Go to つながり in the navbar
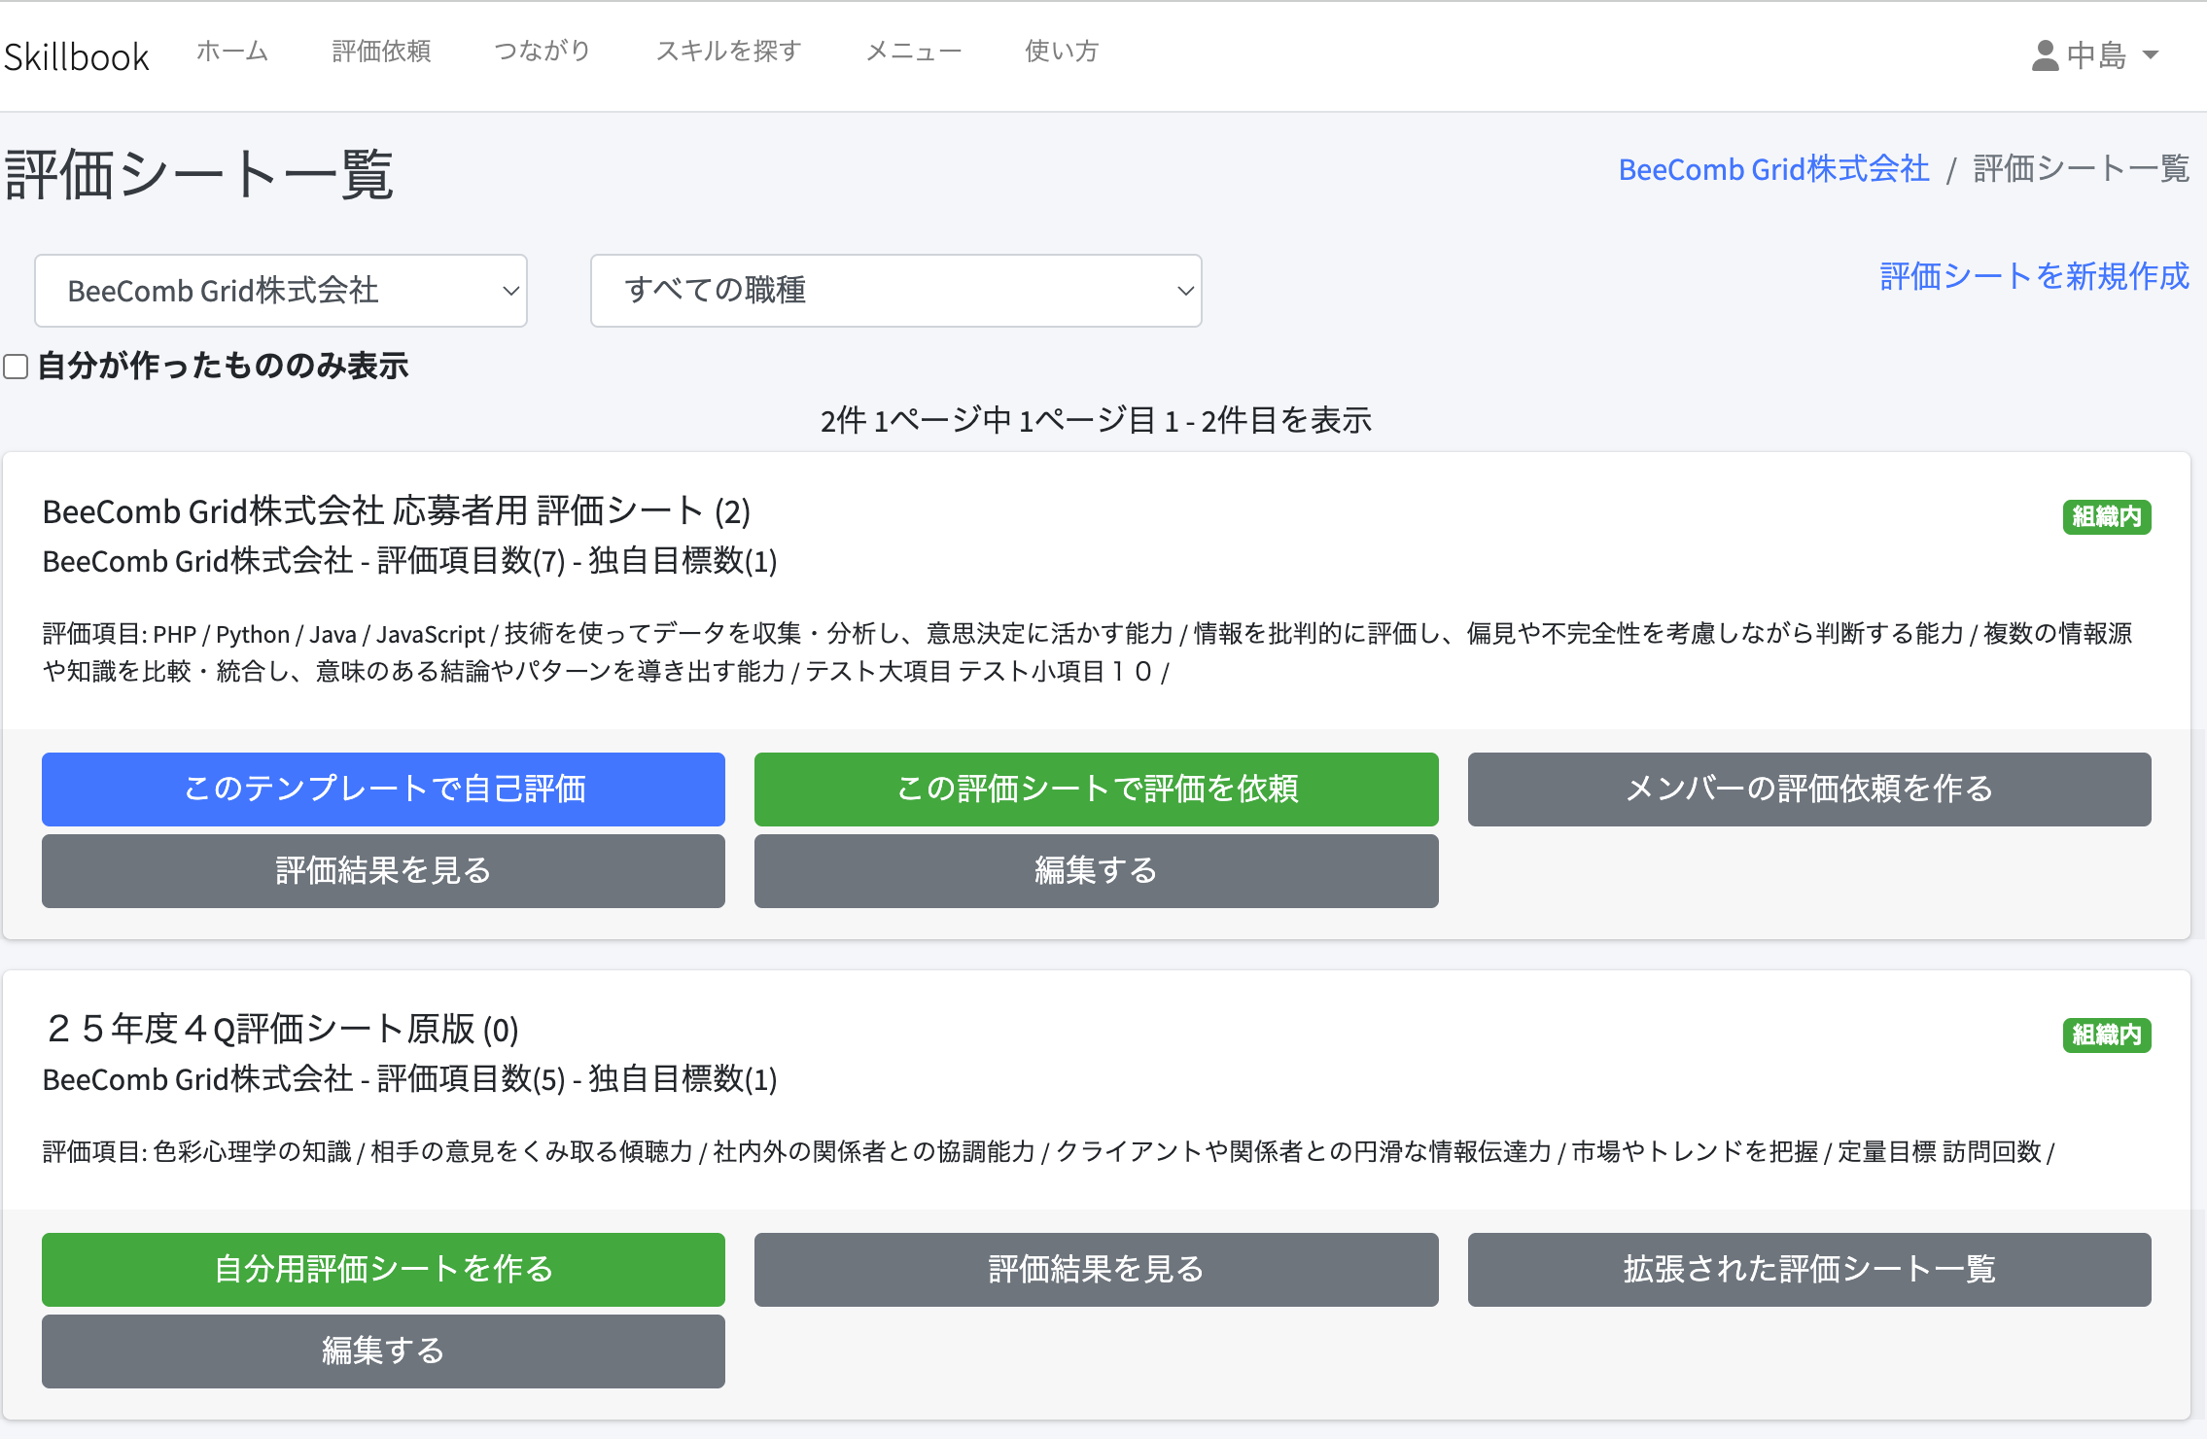The image size is (2207, 1439). coord(543,51)
